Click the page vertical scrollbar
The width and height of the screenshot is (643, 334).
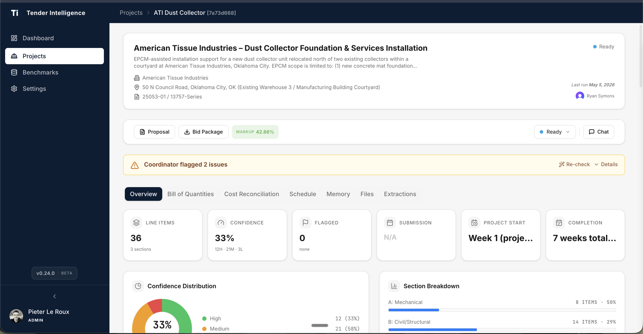pos(640,55)
